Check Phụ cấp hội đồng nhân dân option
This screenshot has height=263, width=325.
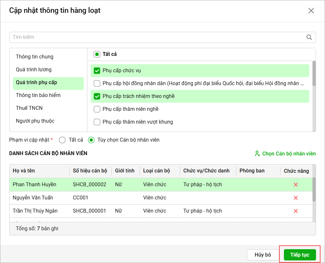[97, 83]
